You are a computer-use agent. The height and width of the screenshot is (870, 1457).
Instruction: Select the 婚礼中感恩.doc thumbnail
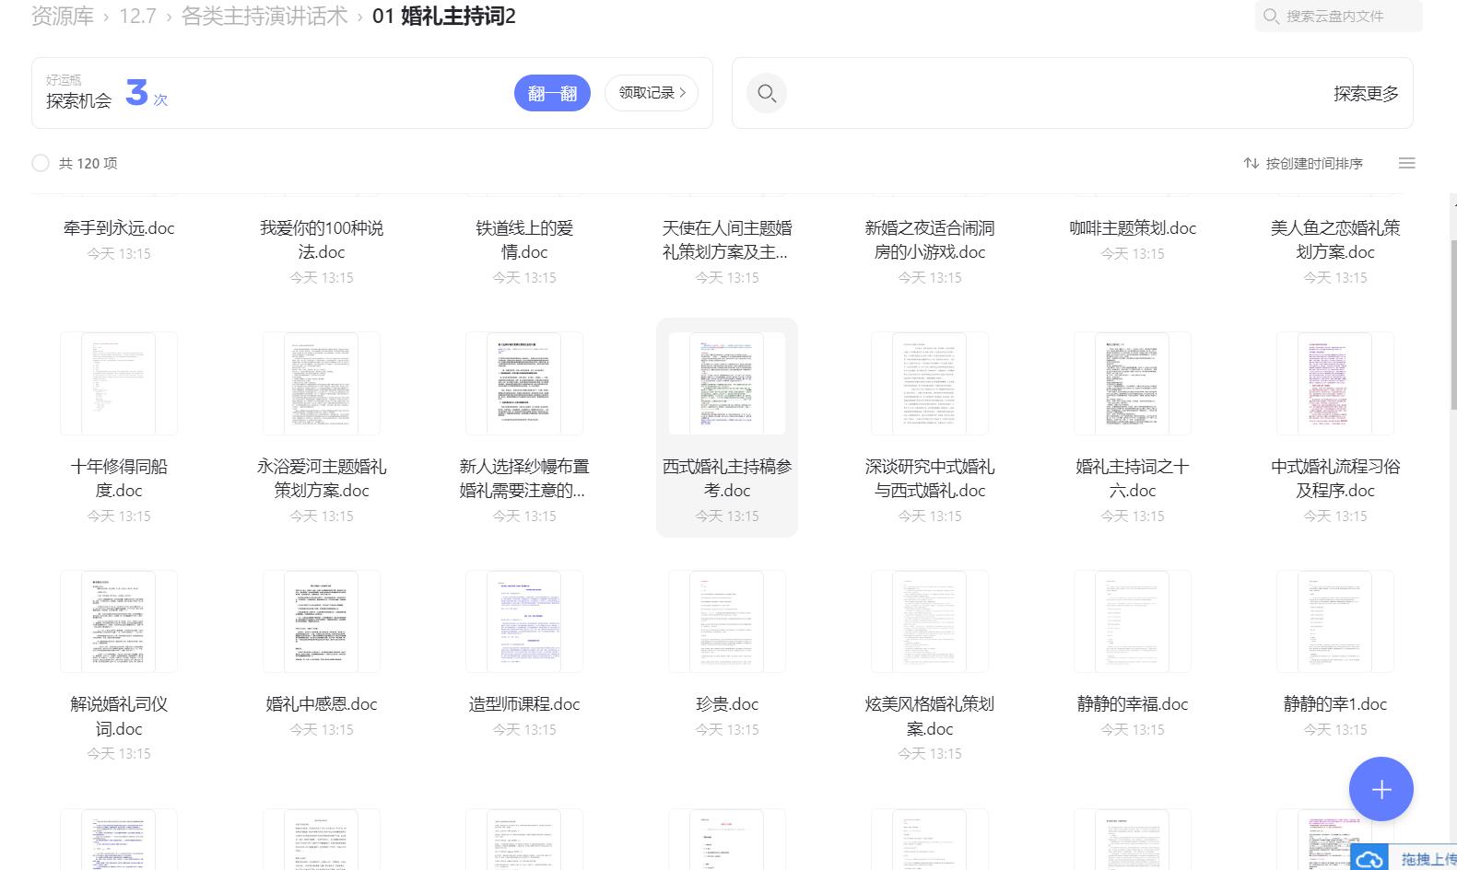point(321,621)
